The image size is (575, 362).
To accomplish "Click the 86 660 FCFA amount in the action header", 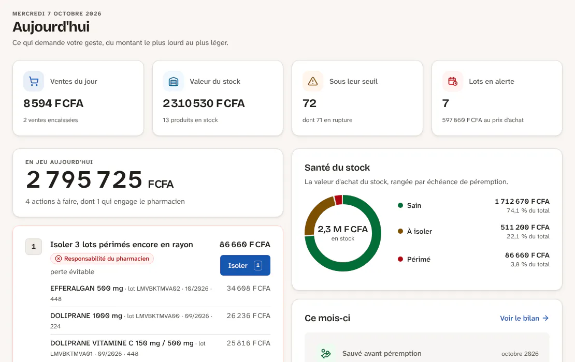I will click(245, 245).
